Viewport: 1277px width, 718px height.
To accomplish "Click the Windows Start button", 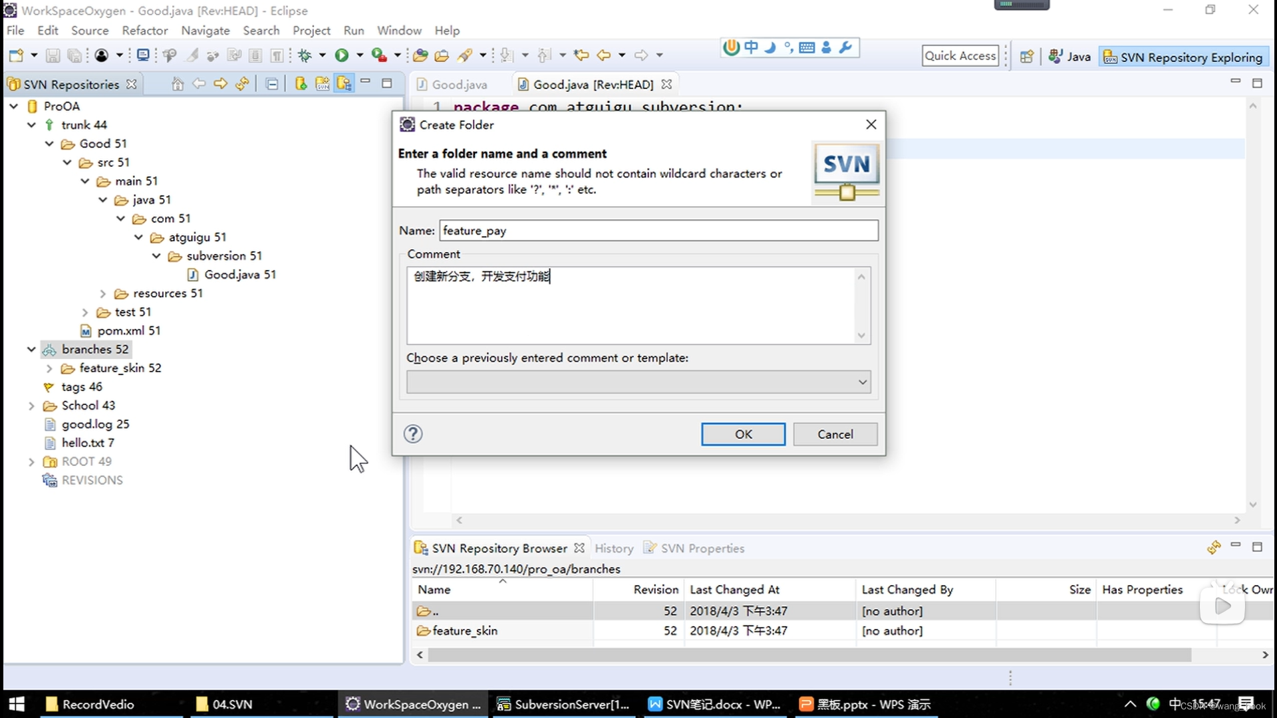I will click(x=17, y=704).
